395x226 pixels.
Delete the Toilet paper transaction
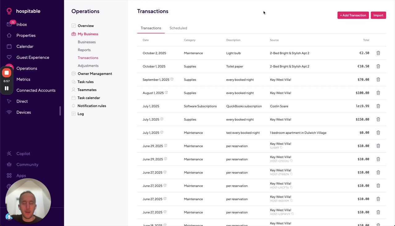pos(378,66)
